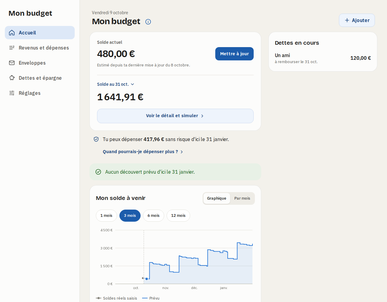387x302 pixels.
Task: Click the green checkmark icon in overdraft notice
Action: pyautogui.click(x=98, y=172)
